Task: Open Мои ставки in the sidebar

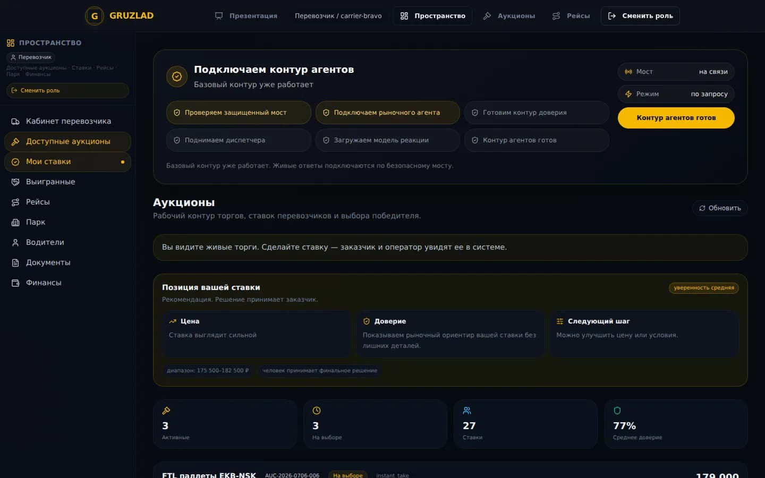Action: pos(67,162)
